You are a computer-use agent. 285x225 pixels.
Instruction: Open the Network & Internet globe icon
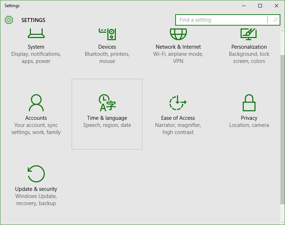click(178, 34)
